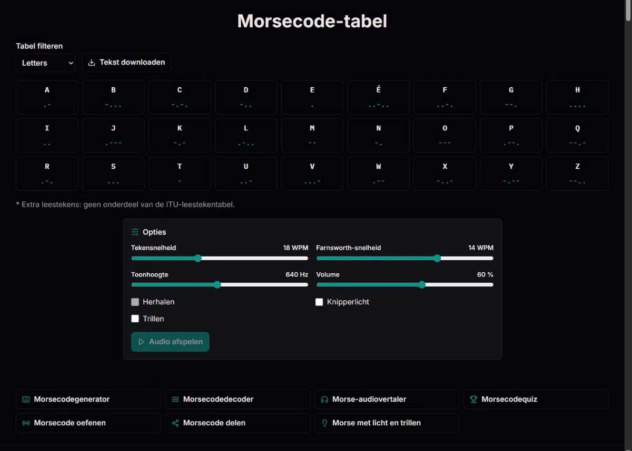
Task: Click the download icon beside Tekst downloaden
Action: [92, 63]
